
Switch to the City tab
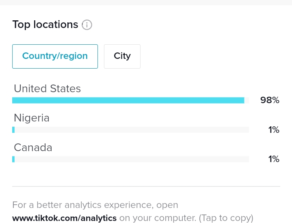(122, 56)
